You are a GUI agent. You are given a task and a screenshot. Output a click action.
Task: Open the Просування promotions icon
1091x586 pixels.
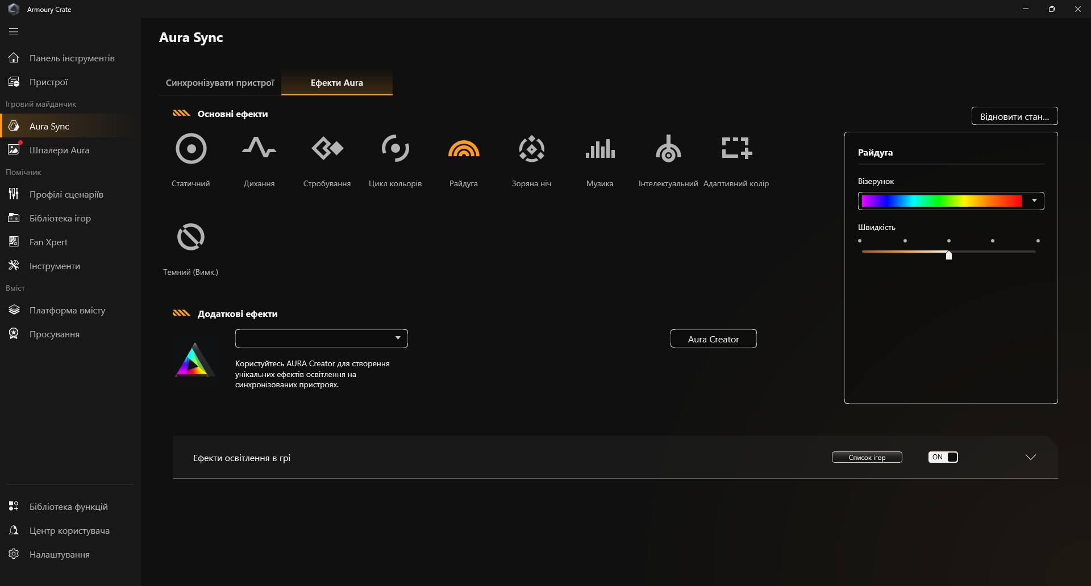(14, 334)
